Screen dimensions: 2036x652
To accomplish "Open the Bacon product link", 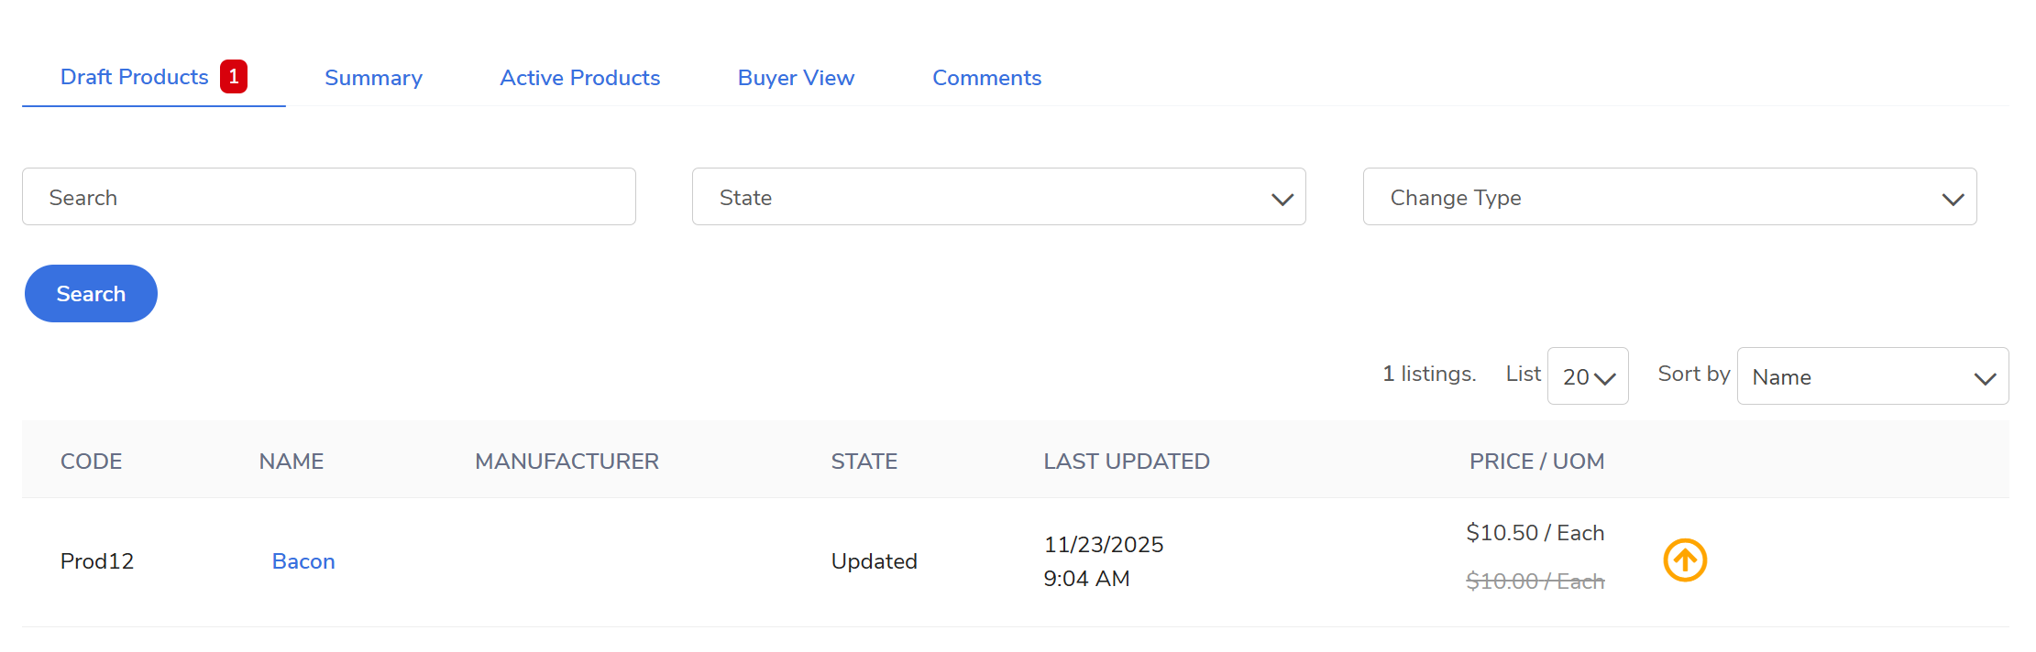I will [x=303, y=561].
